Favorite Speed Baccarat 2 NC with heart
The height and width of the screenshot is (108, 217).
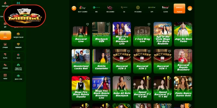pyautogui.click(x=149, y=78)
